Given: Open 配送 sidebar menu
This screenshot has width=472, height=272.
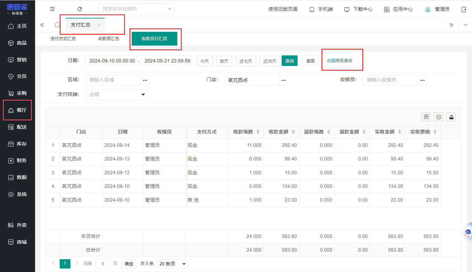Looking at the screenshot, I should pos(18,127).
